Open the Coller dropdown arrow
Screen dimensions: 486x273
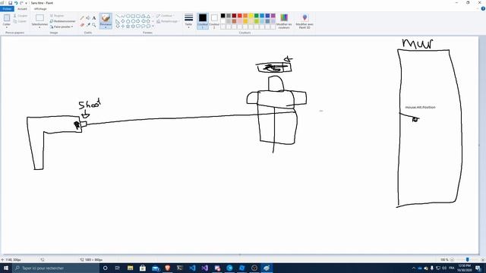pyautogui.click(x=7, y=27)
